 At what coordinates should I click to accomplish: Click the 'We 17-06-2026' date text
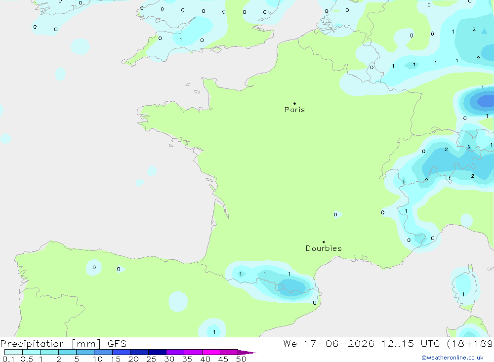[329, 344]
